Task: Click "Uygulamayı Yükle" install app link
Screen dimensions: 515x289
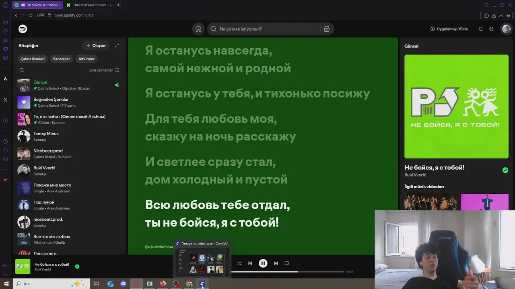Action: coord(449,29)
